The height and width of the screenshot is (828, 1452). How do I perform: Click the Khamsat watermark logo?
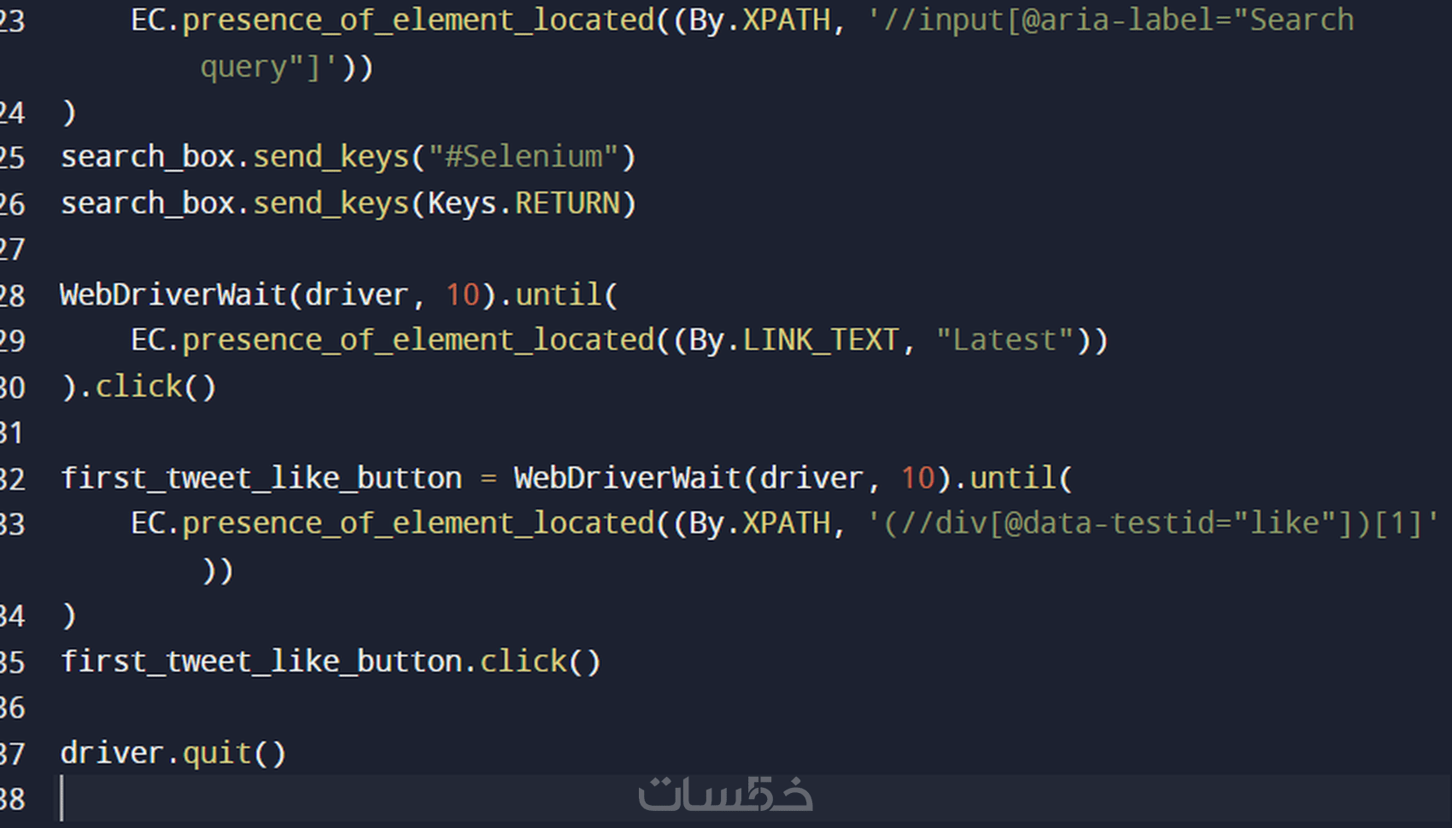pyautogui.click(x=725, y=794)
